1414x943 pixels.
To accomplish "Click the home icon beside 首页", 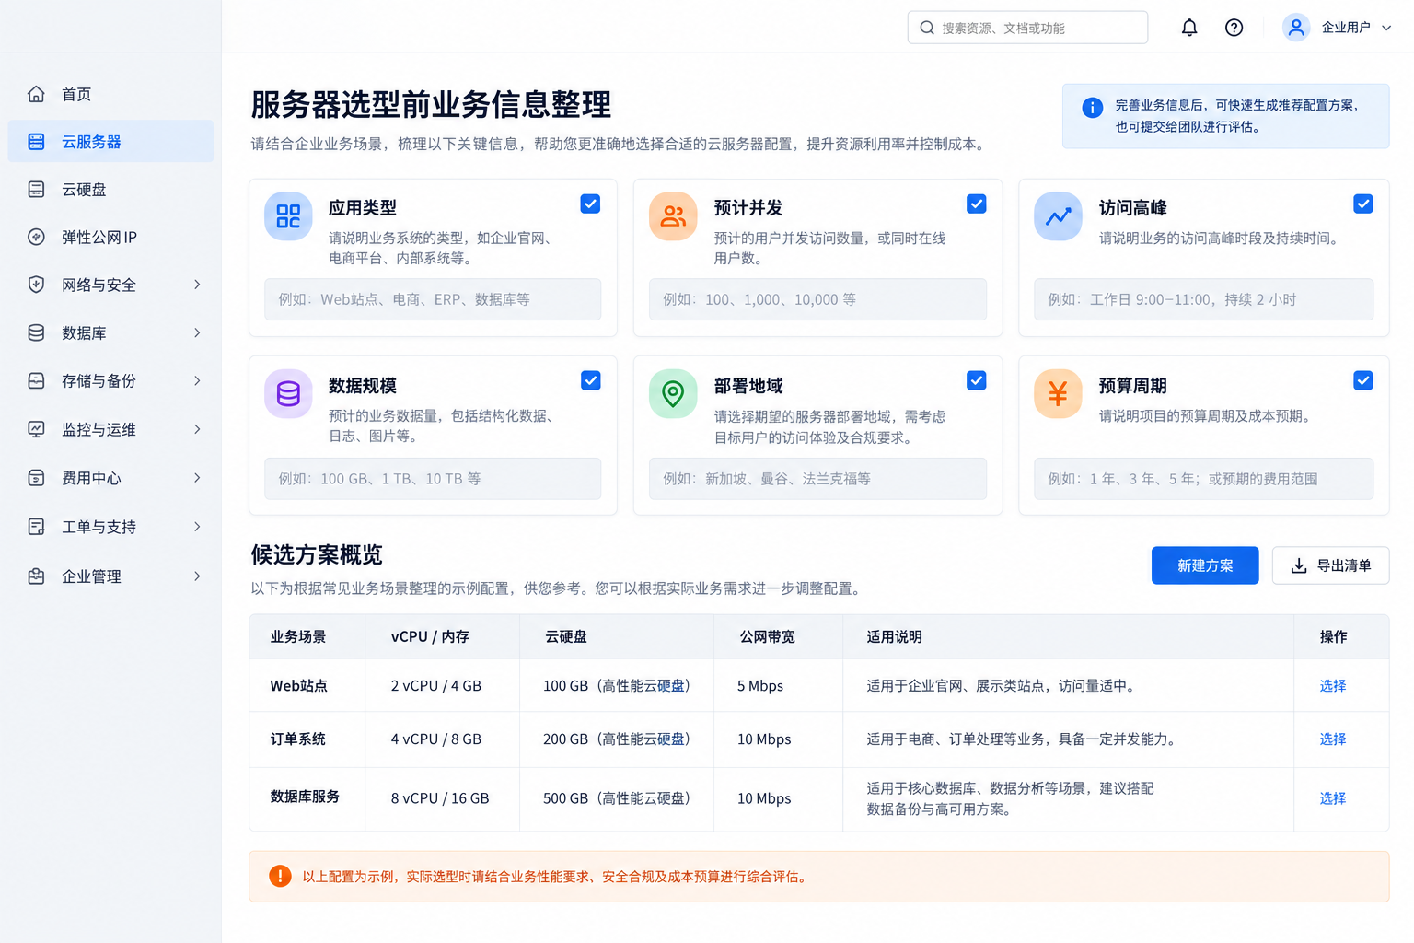I will 36,94.
